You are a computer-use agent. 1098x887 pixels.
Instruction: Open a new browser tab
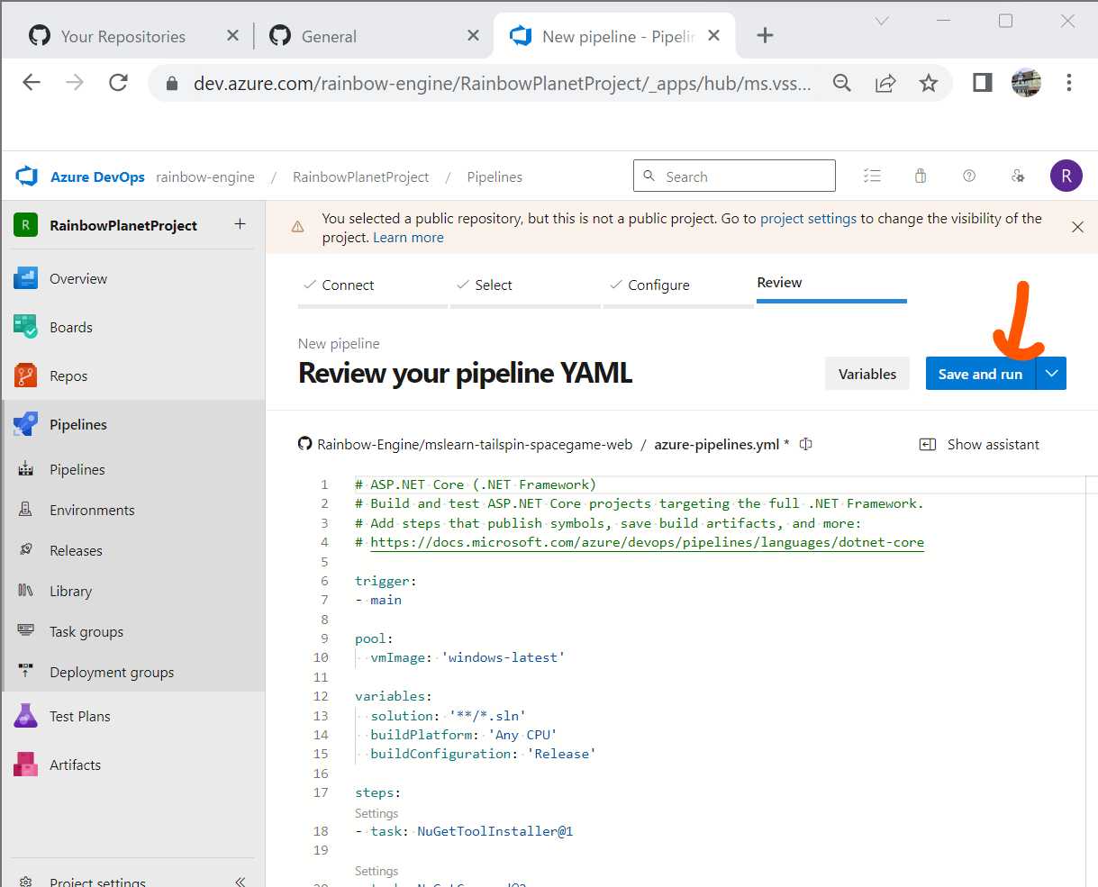click(x=765, y=36)
